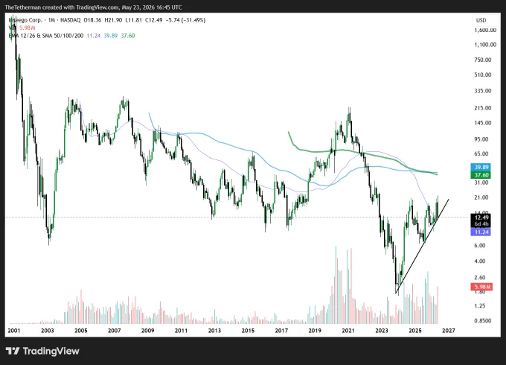
Task: Click the 215.00 price axis label
Action: point(483,108)
